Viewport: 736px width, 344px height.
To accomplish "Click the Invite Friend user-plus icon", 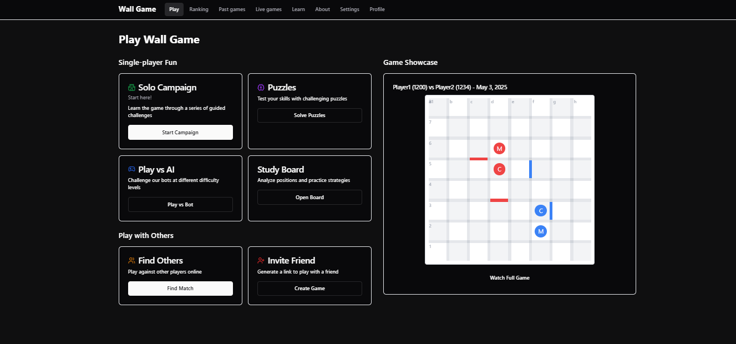I will [x=261, y=260].
